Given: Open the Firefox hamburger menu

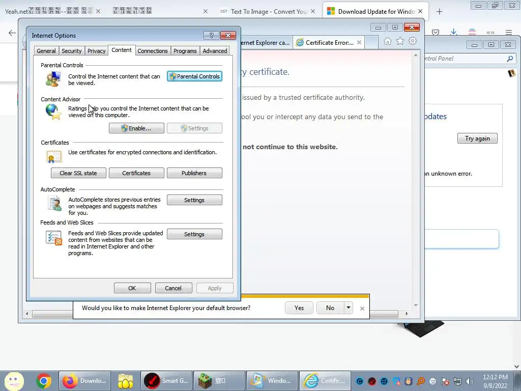Looking at the screenshot, I should click(509, 32).
